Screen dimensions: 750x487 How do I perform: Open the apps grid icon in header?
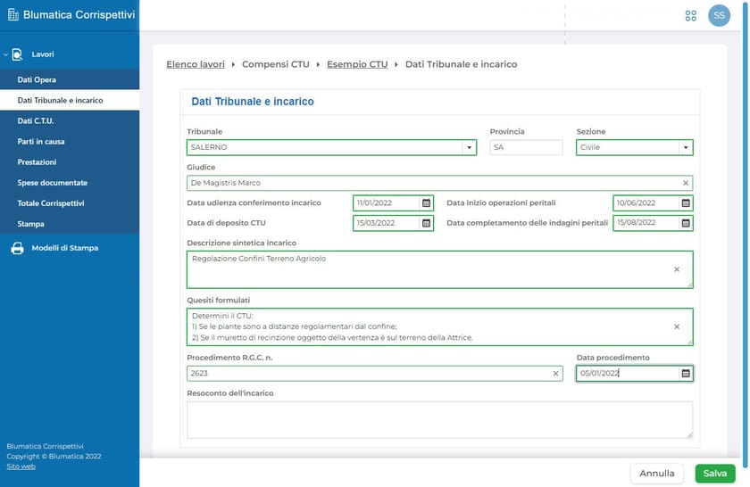coord(690,15)
